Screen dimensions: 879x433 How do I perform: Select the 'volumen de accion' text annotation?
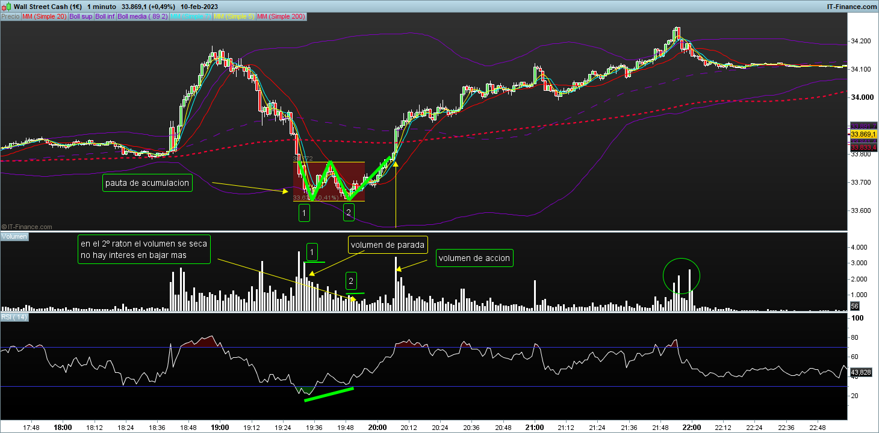(474, 258)
